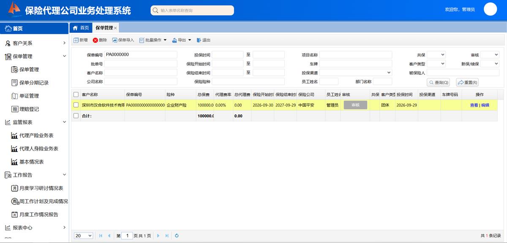The image size is (507, 243).
Task: Open the page size 20 dropdown
Action: point(84,236)
